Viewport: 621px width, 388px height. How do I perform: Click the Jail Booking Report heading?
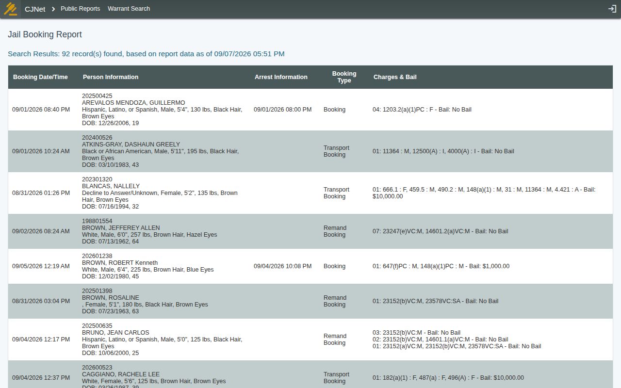tap(45, 34)
